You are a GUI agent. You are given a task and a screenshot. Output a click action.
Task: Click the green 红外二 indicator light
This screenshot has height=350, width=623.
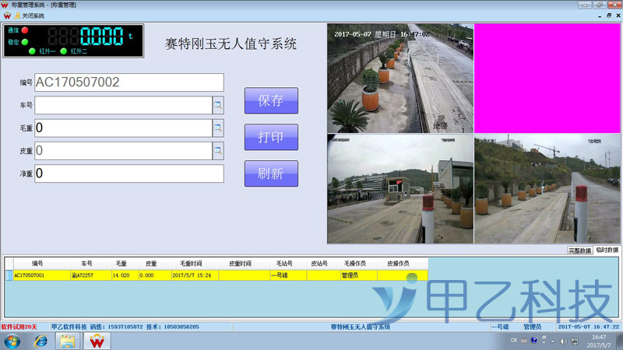64,51
